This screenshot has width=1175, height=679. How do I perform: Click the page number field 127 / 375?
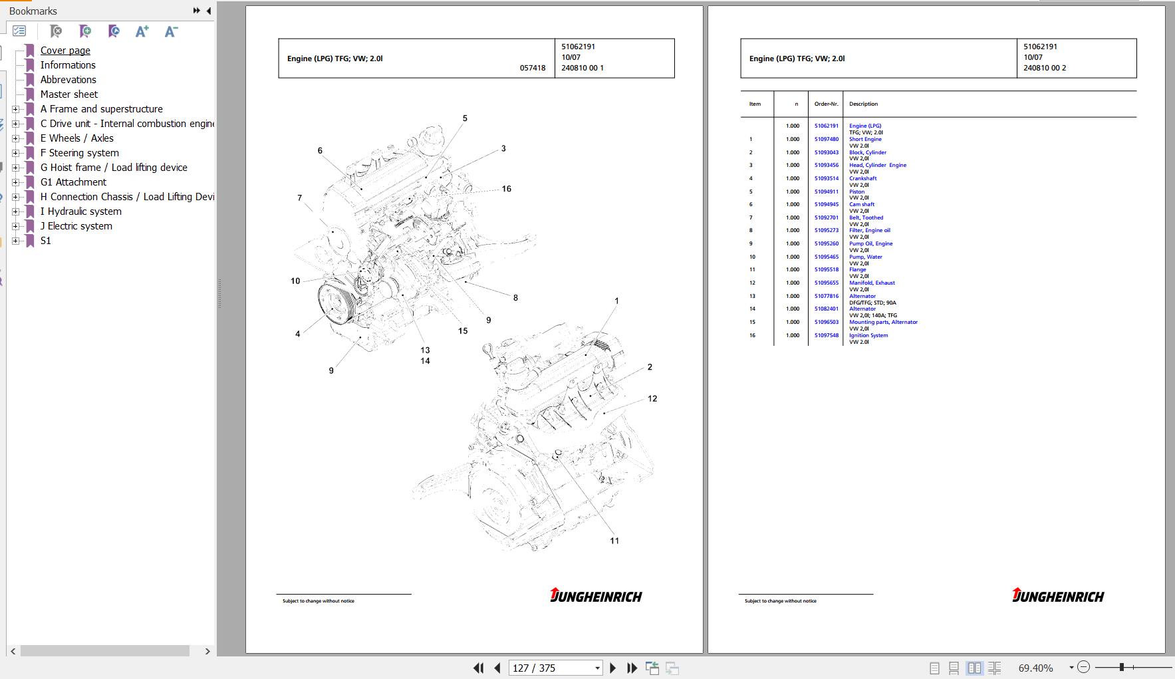tap(550, 668)
